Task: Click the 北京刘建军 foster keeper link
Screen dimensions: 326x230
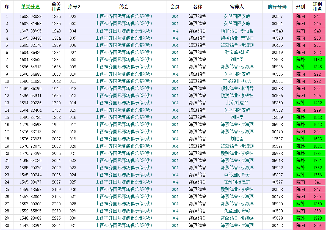Action: [237, 103]
